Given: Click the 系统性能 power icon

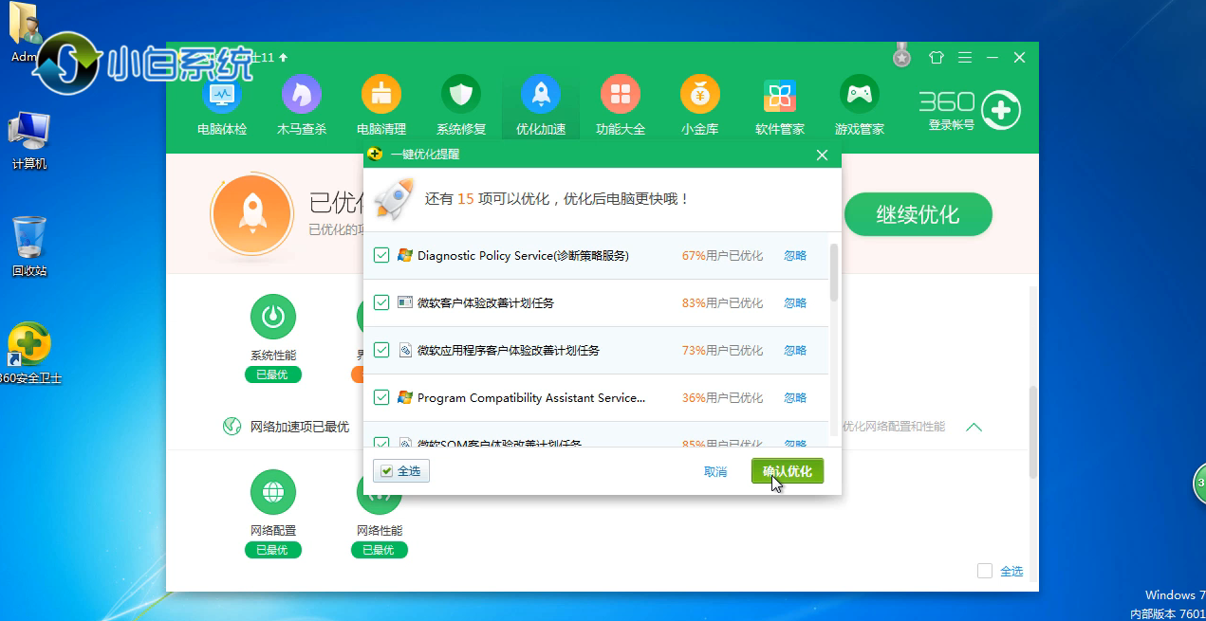Looking at the screenshot, I should click(x=273, y=317).
